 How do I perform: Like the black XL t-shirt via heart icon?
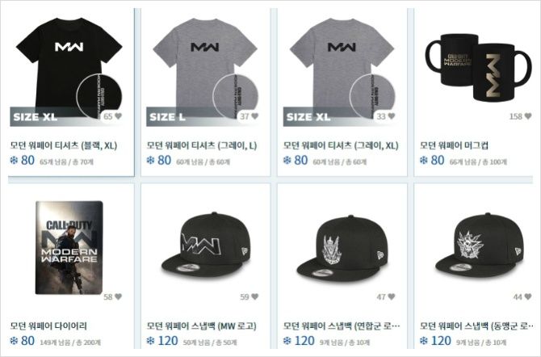(x=119, y=116)
